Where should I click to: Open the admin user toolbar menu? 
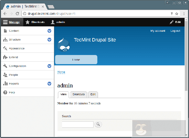point(58,22)
